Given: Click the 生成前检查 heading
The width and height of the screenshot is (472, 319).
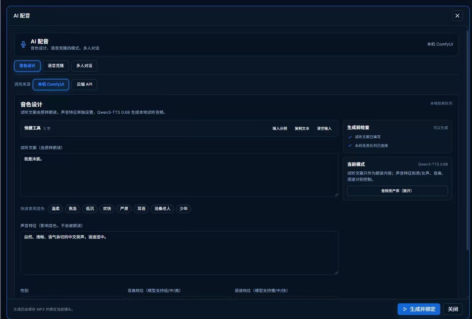Looking at the screenshot, I should click(x=358, y=128).
